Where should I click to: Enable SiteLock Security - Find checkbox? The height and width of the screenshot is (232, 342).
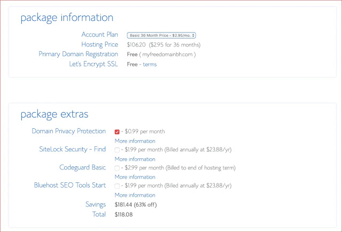(117, 150)
